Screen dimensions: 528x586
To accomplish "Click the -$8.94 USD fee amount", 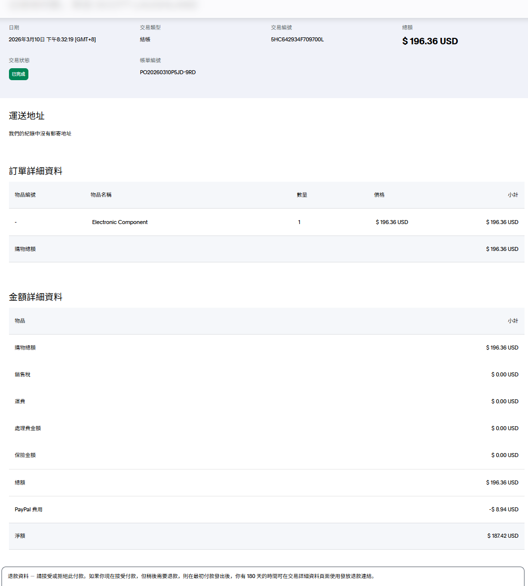I will coord(504,509).
